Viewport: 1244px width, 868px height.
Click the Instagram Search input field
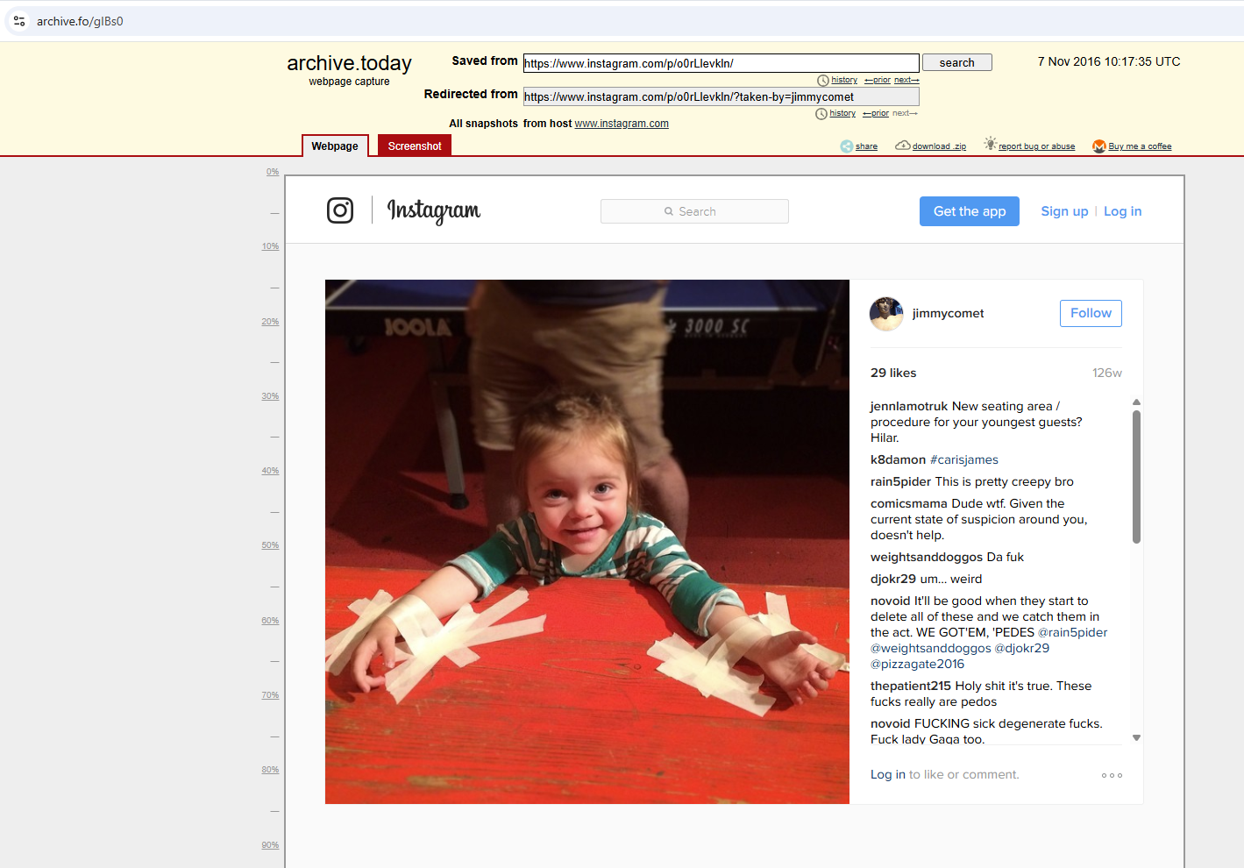click(694, 211)
